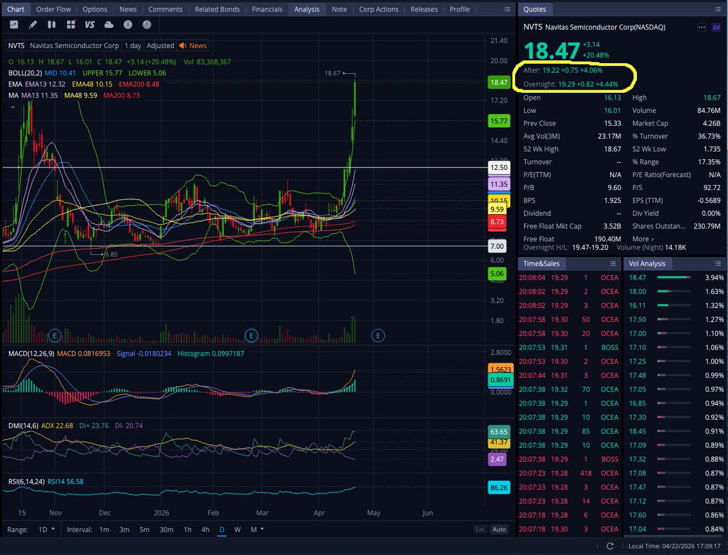Select the D daily interval

[x=222, y=530]
